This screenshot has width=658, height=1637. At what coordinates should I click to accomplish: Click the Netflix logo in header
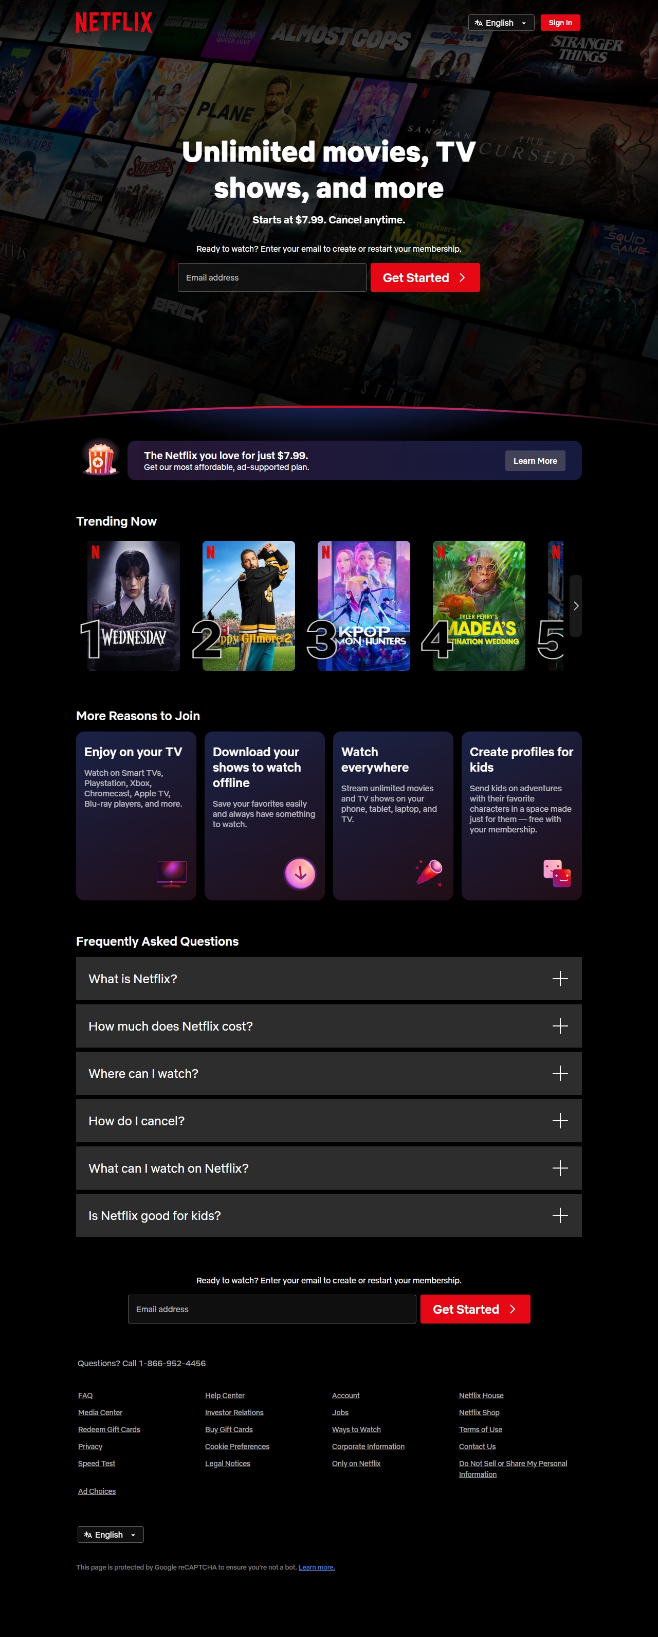(114, 22)
